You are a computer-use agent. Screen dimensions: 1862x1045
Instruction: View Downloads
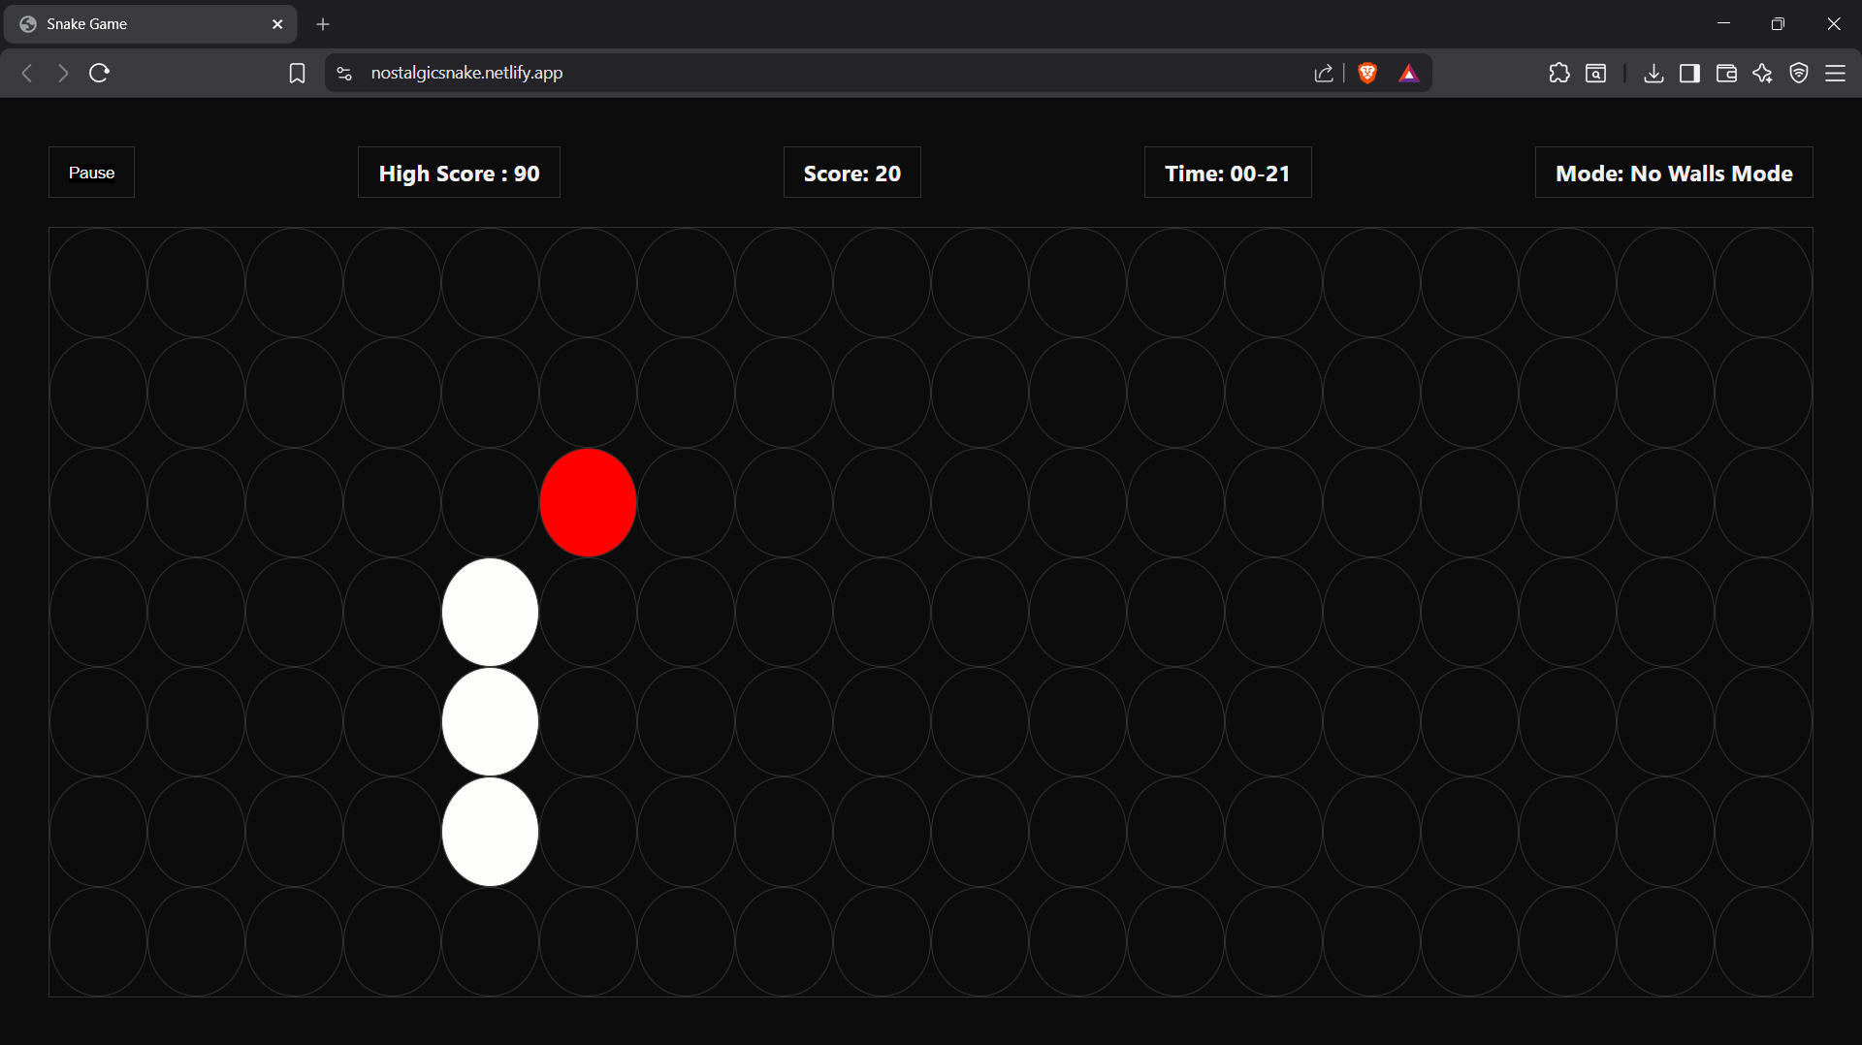pos(1653,73)
